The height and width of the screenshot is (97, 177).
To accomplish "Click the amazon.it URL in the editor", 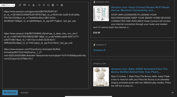I will (42, 38).
